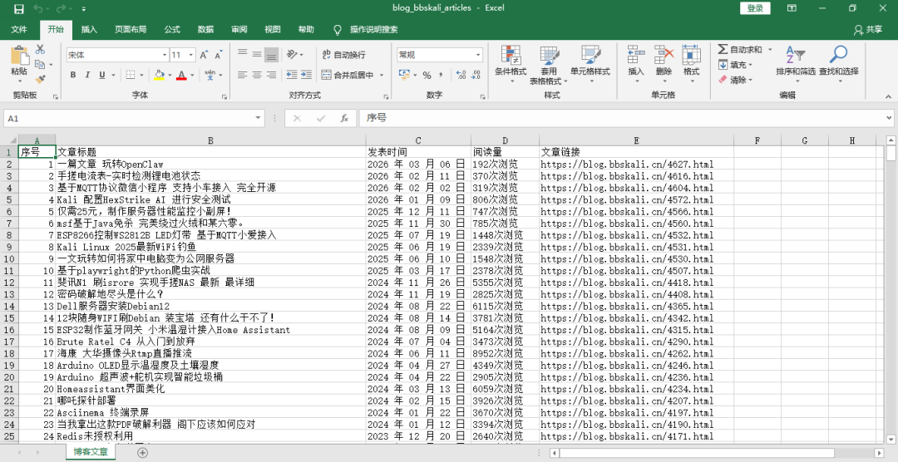898x462 pixels.
Task: Click 合并后居中 merge and center
Action: pyautogui.click(x=347, y=75)
